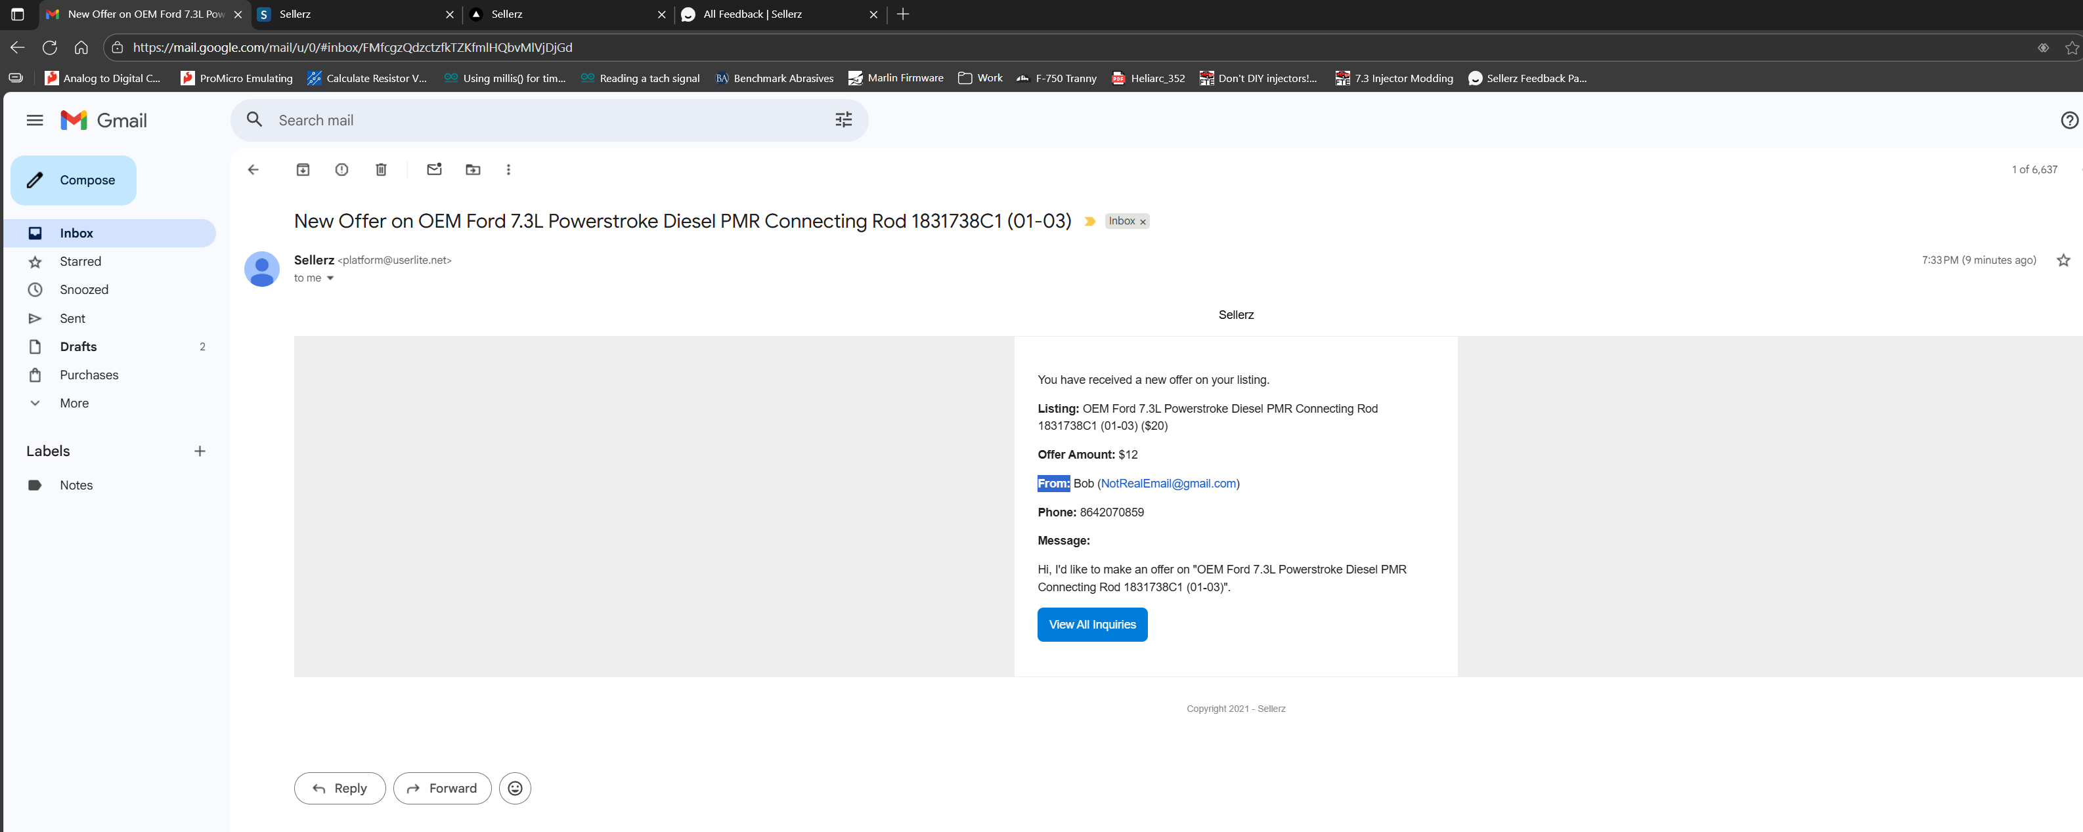The width and height of the screenshot is (2083, 832).
Task: Create a new label with plus icon
Action: [x=200, y=451]
